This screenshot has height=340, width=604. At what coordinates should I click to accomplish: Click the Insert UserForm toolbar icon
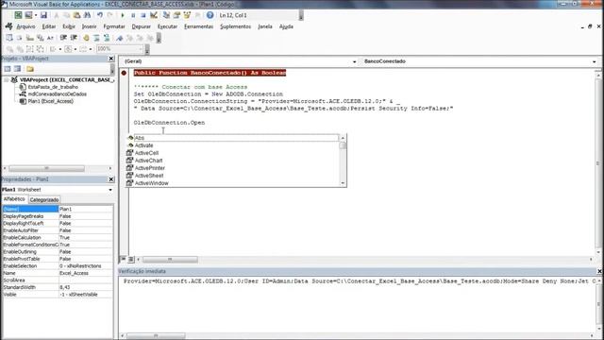(28, 15)
